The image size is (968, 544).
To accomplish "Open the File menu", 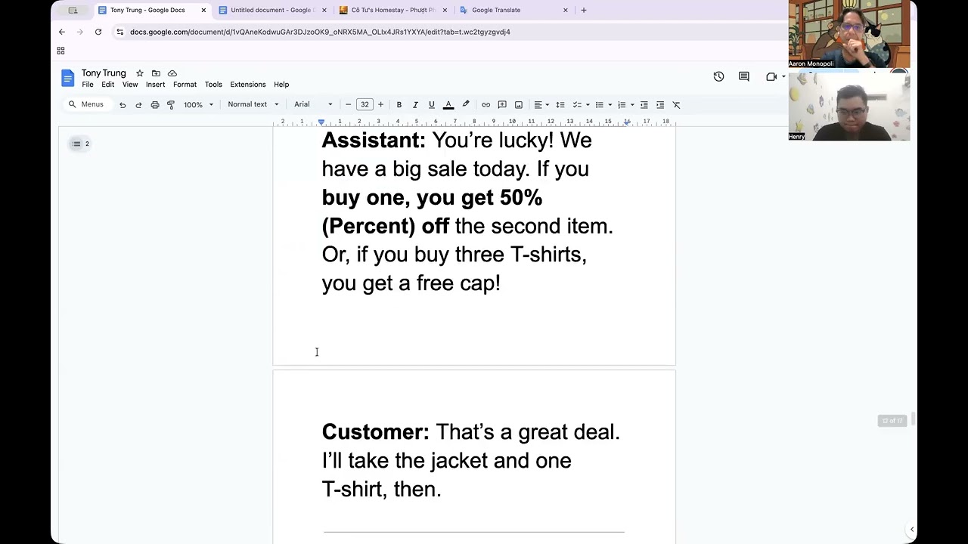I will 88,85.
